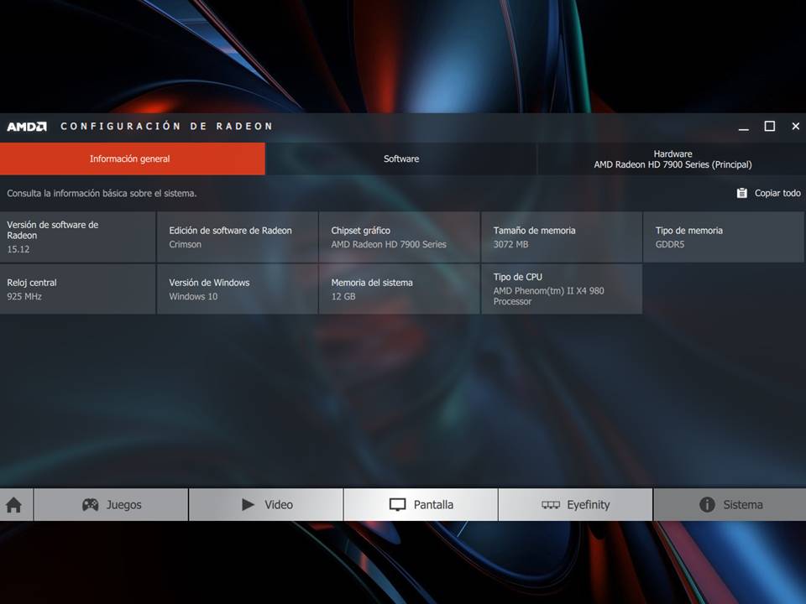Image resolution: width=806 pixels, height=604 pixels.
Task: Click the Consulta la información básica description
Action: [102, 193]
